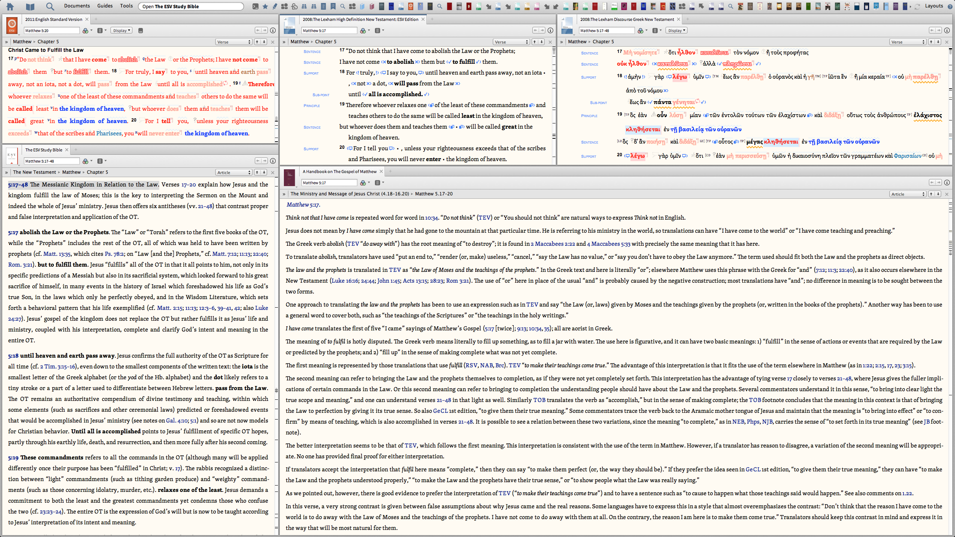Image resolution: width=955 pixels, height=537 pixels.
Task: Select The ESV Study Bible tab
Action: [x=44, y=150]
